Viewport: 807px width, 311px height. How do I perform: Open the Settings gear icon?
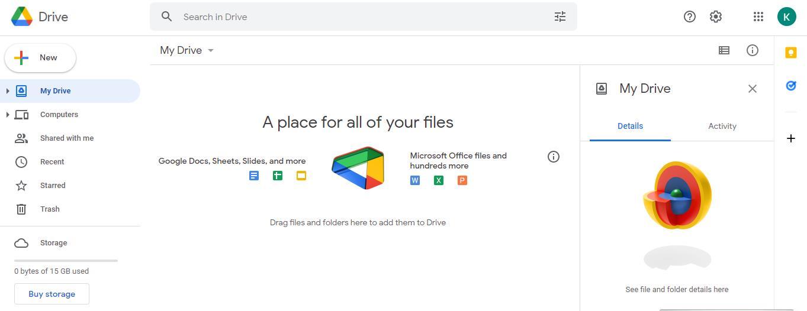[x=716, y=17]
